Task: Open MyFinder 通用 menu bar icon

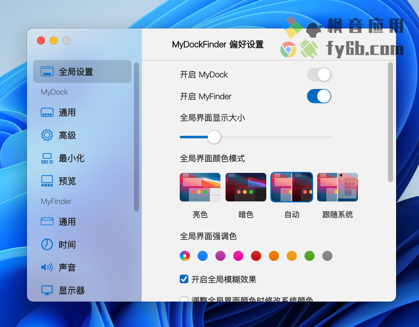Action: click(47, 222)
